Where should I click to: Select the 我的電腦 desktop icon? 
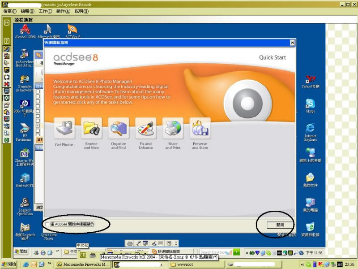point(310,205)
